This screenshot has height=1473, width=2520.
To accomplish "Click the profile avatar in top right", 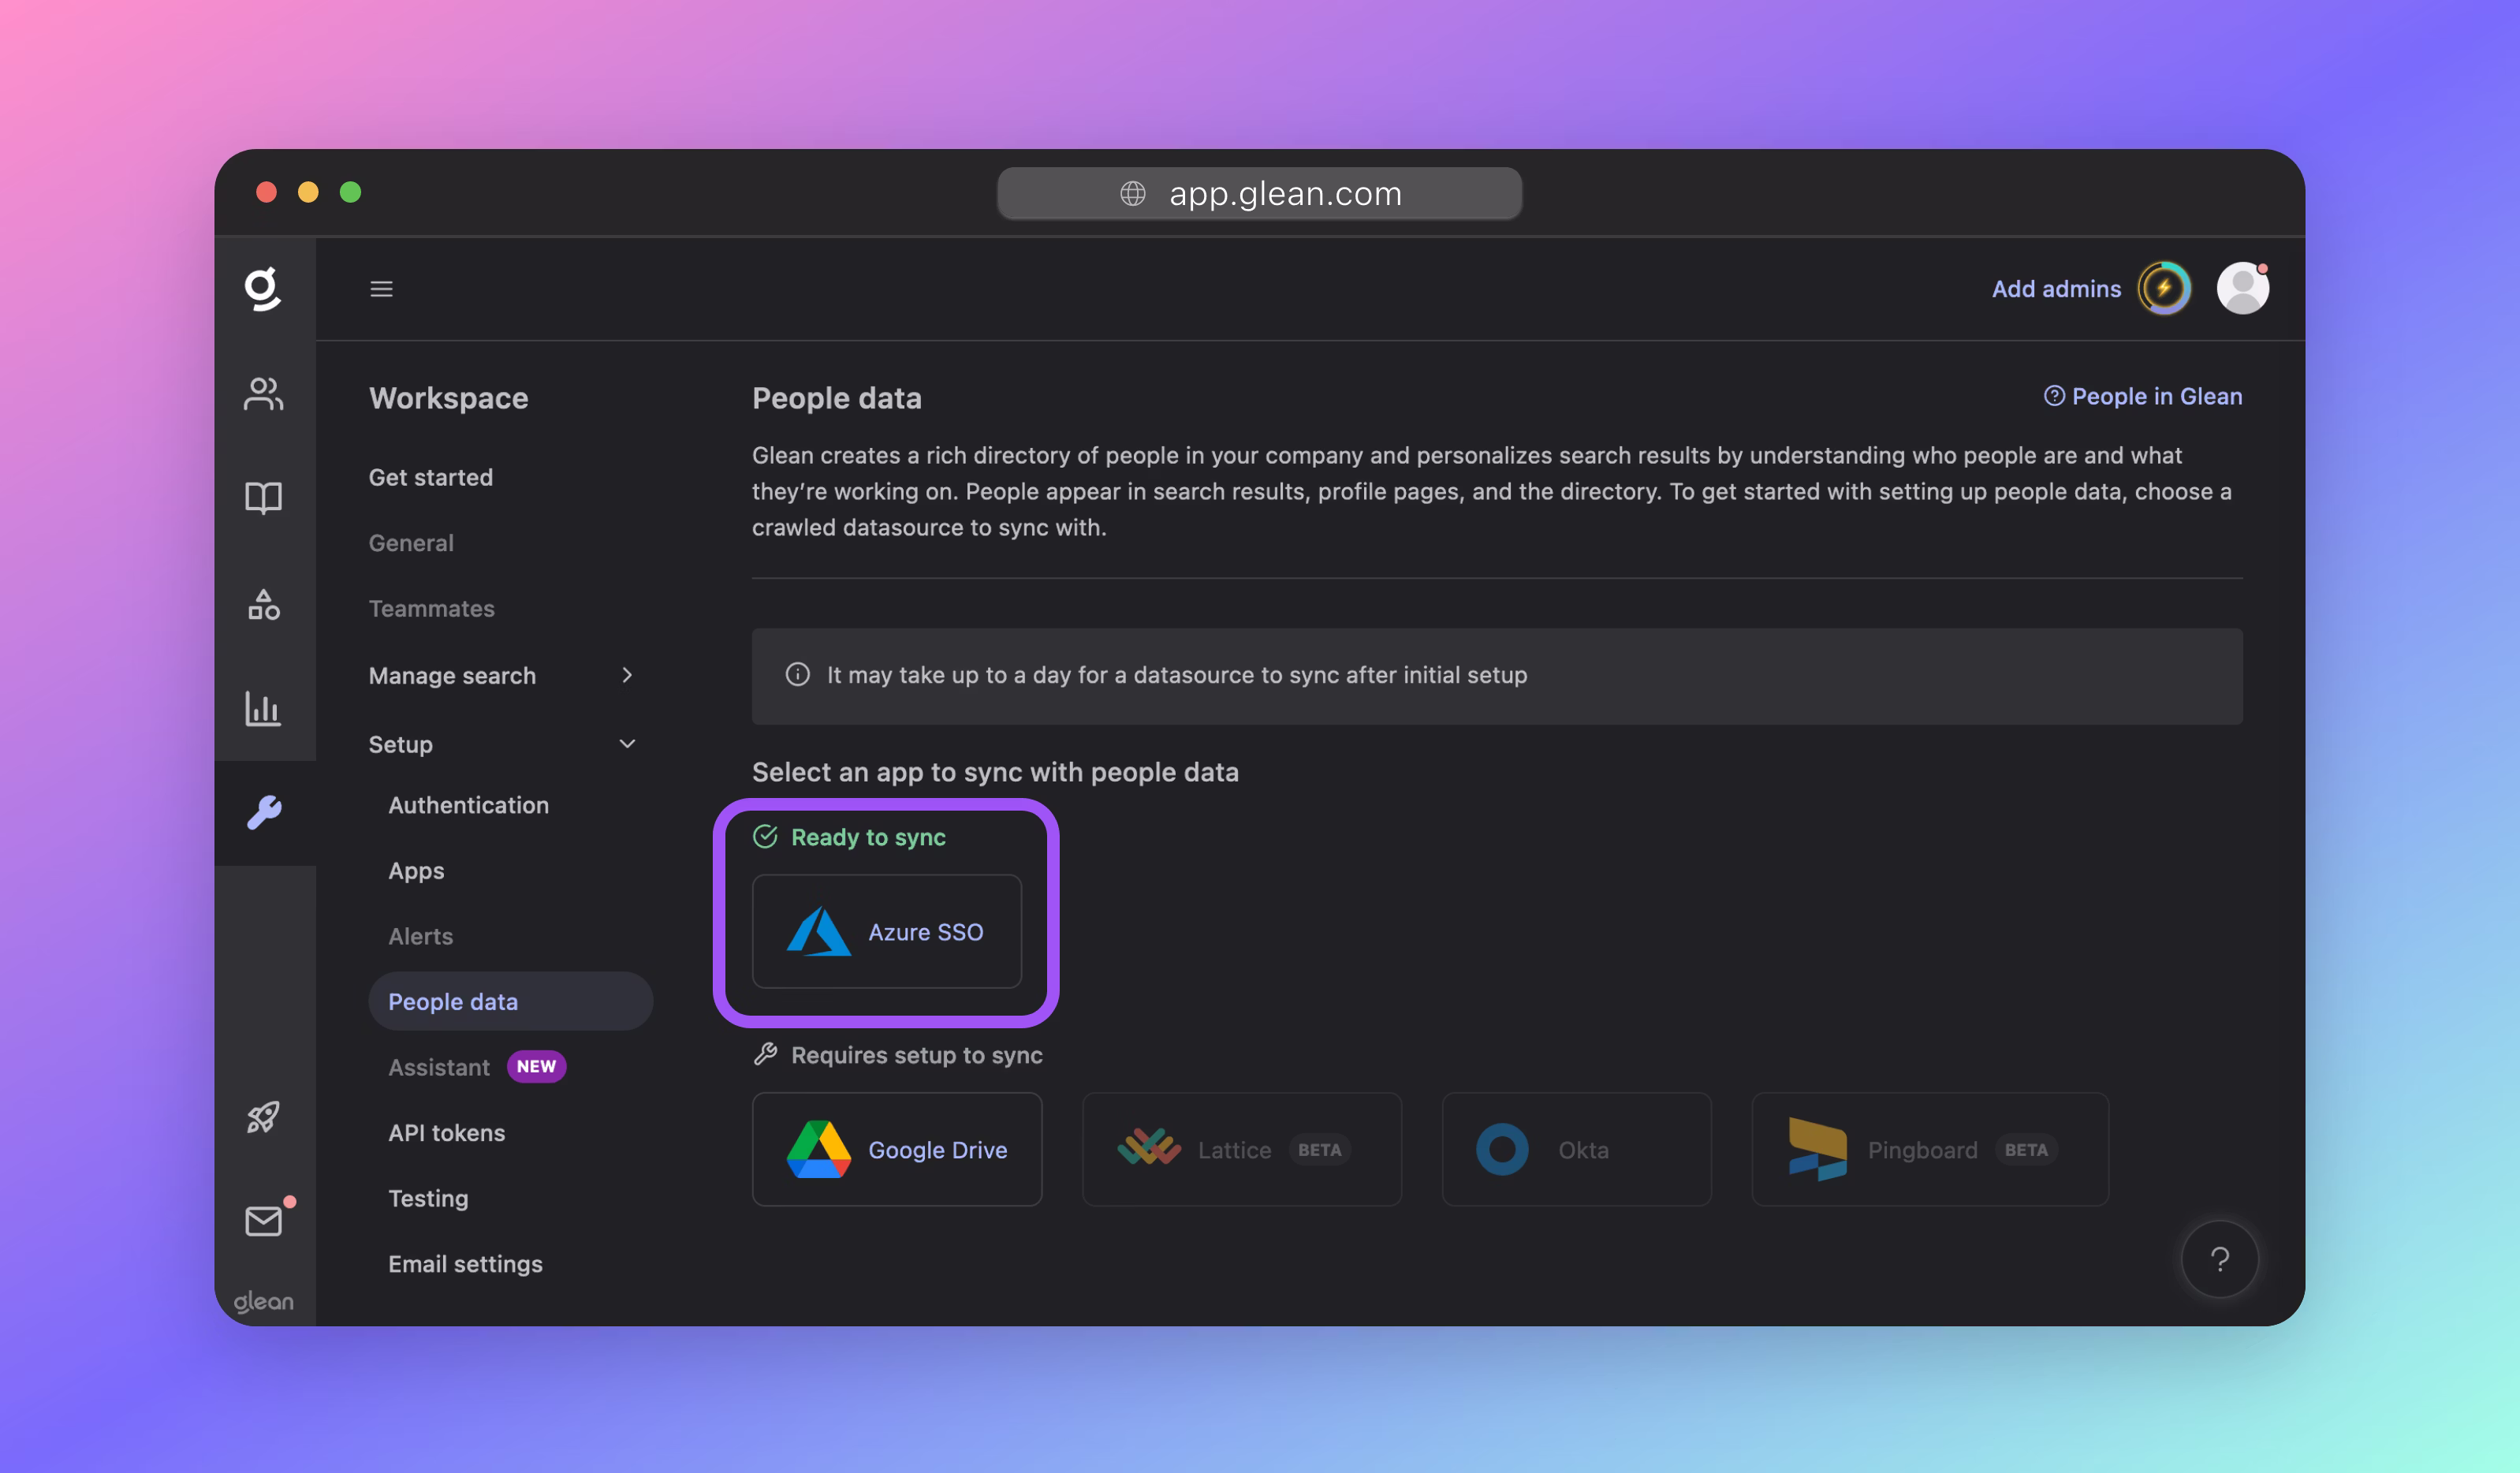I will tap(2242, 288).
